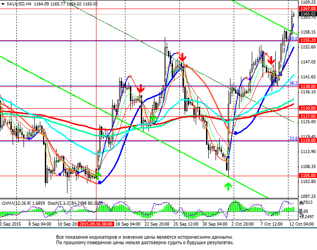The image size is (317, 250).
Task: Open the chart menu triangle beside XAUUSD,H4
Action: (3, 4)
